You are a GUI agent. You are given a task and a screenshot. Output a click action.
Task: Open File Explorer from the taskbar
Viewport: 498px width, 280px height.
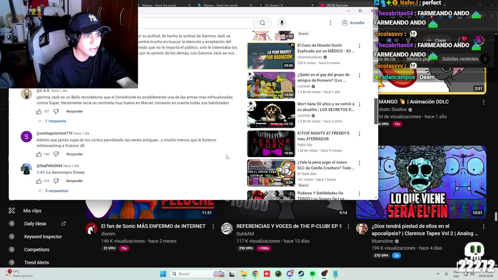pyautogui.click(x=244, y=274)
